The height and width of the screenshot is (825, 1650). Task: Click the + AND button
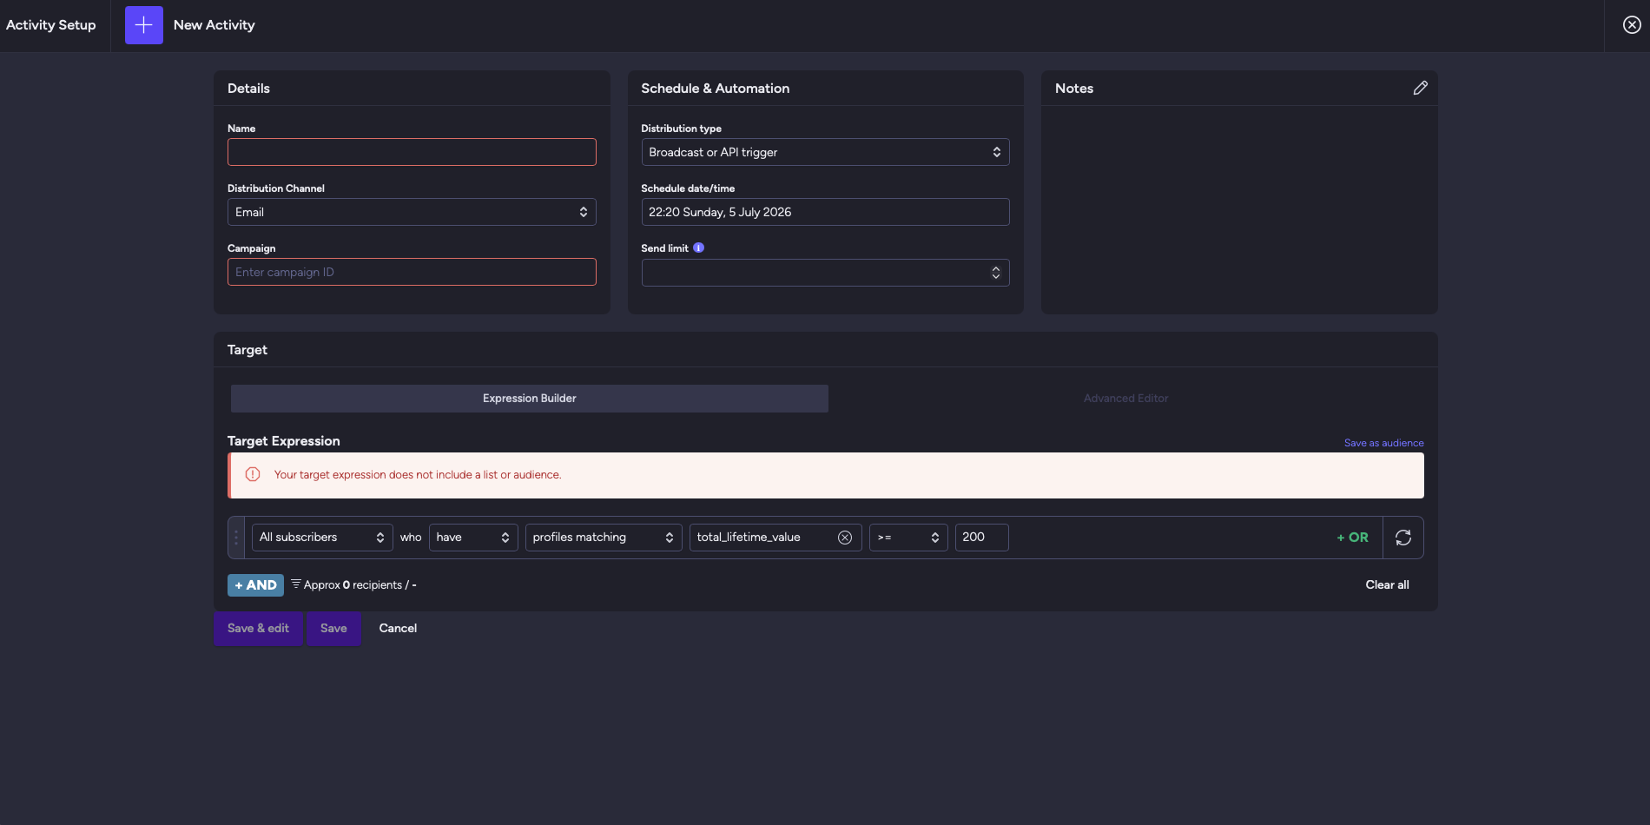(255, 585)
